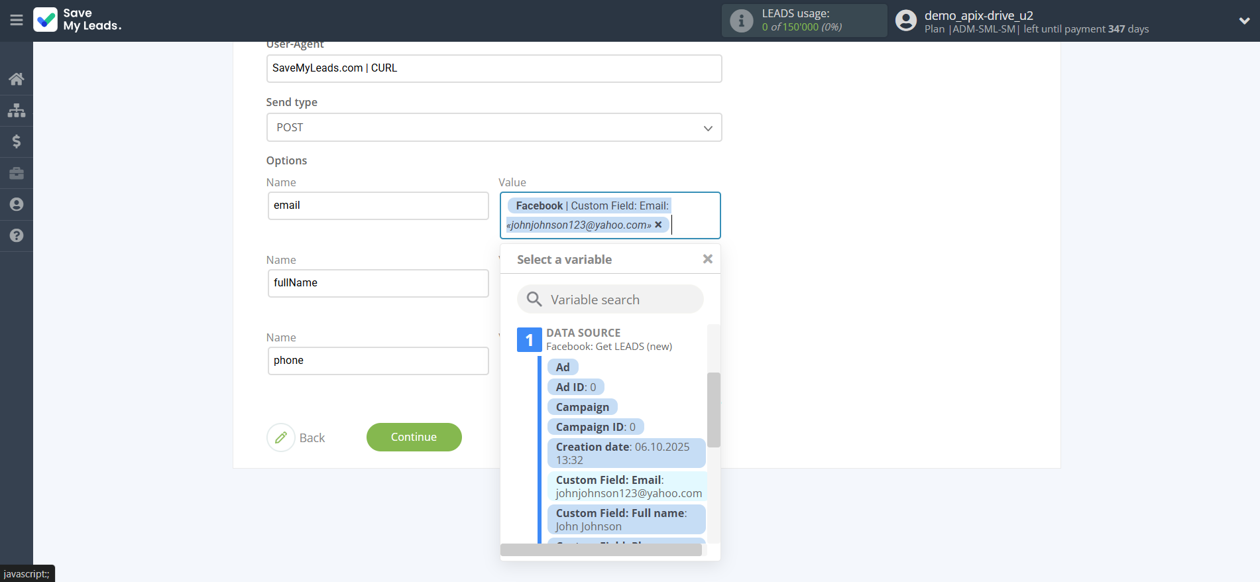The height and width of the screenshot is (582, 1260).
Task: Expand the account menu chevron
Action: point(1244,21)
